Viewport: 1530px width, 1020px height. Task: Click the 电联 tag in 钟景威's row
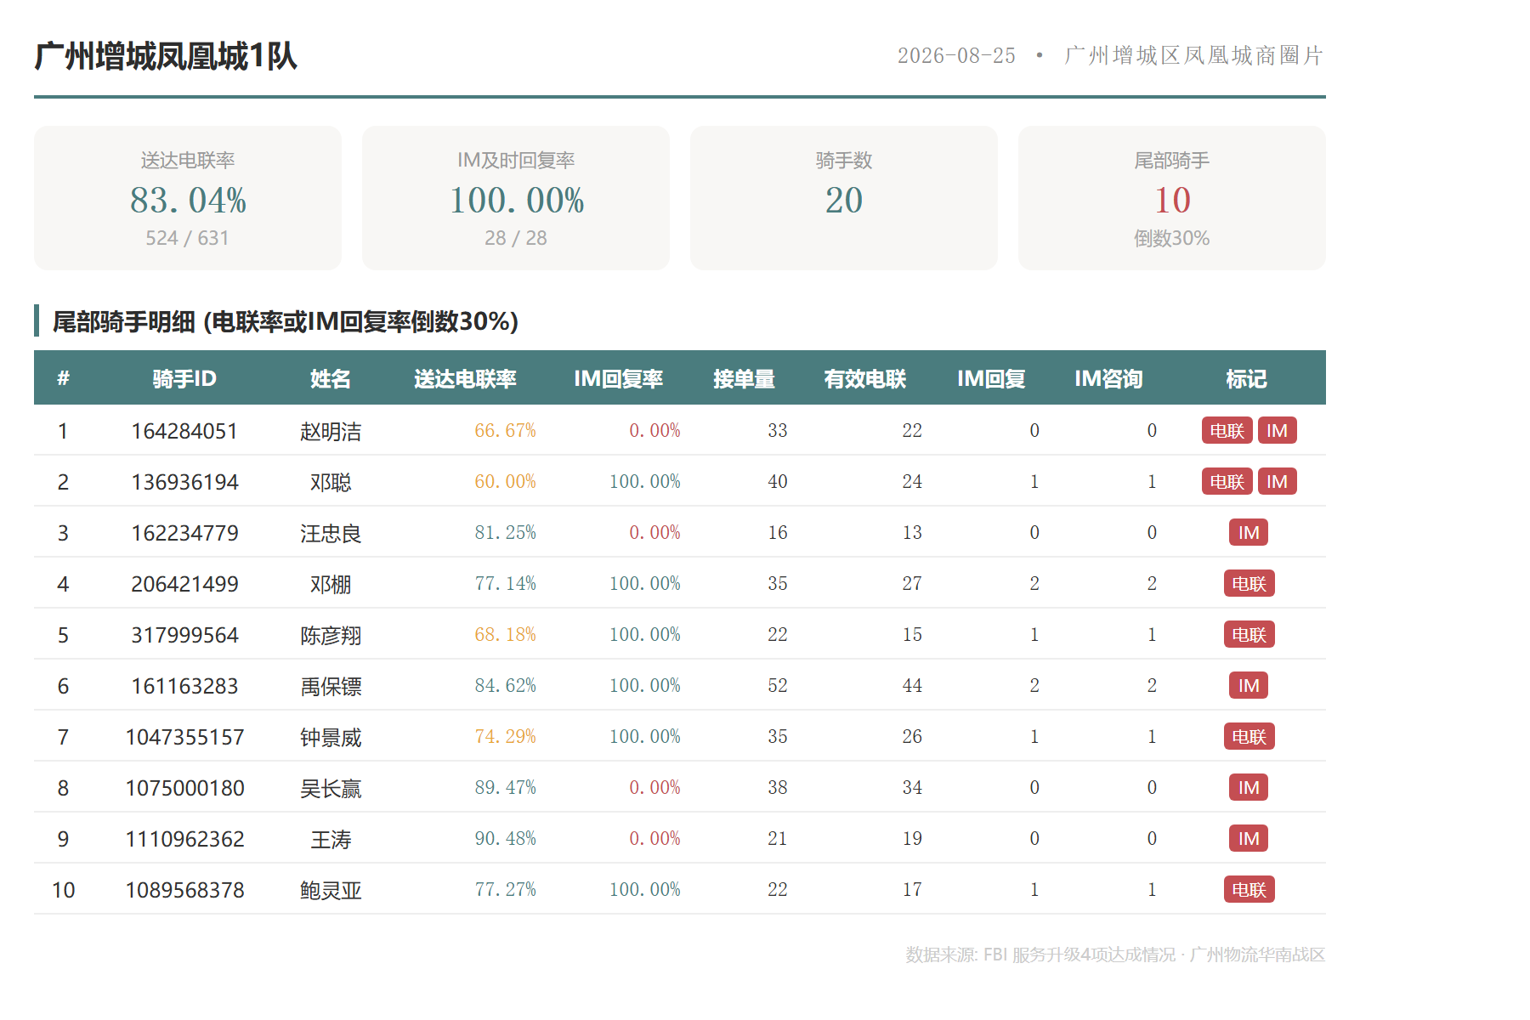pos(1249,736)
